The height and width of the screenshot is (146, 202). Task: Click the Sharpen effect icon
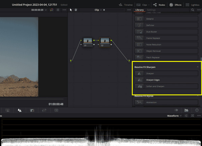[x=139, y=74]
